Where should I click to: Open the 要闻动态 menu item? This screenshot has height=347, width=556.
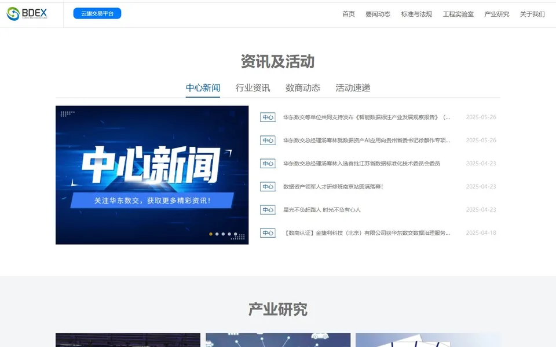click(378, 14)
